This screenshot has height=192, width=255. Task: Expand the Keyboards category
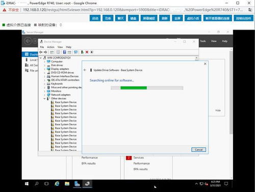point(44,84)
